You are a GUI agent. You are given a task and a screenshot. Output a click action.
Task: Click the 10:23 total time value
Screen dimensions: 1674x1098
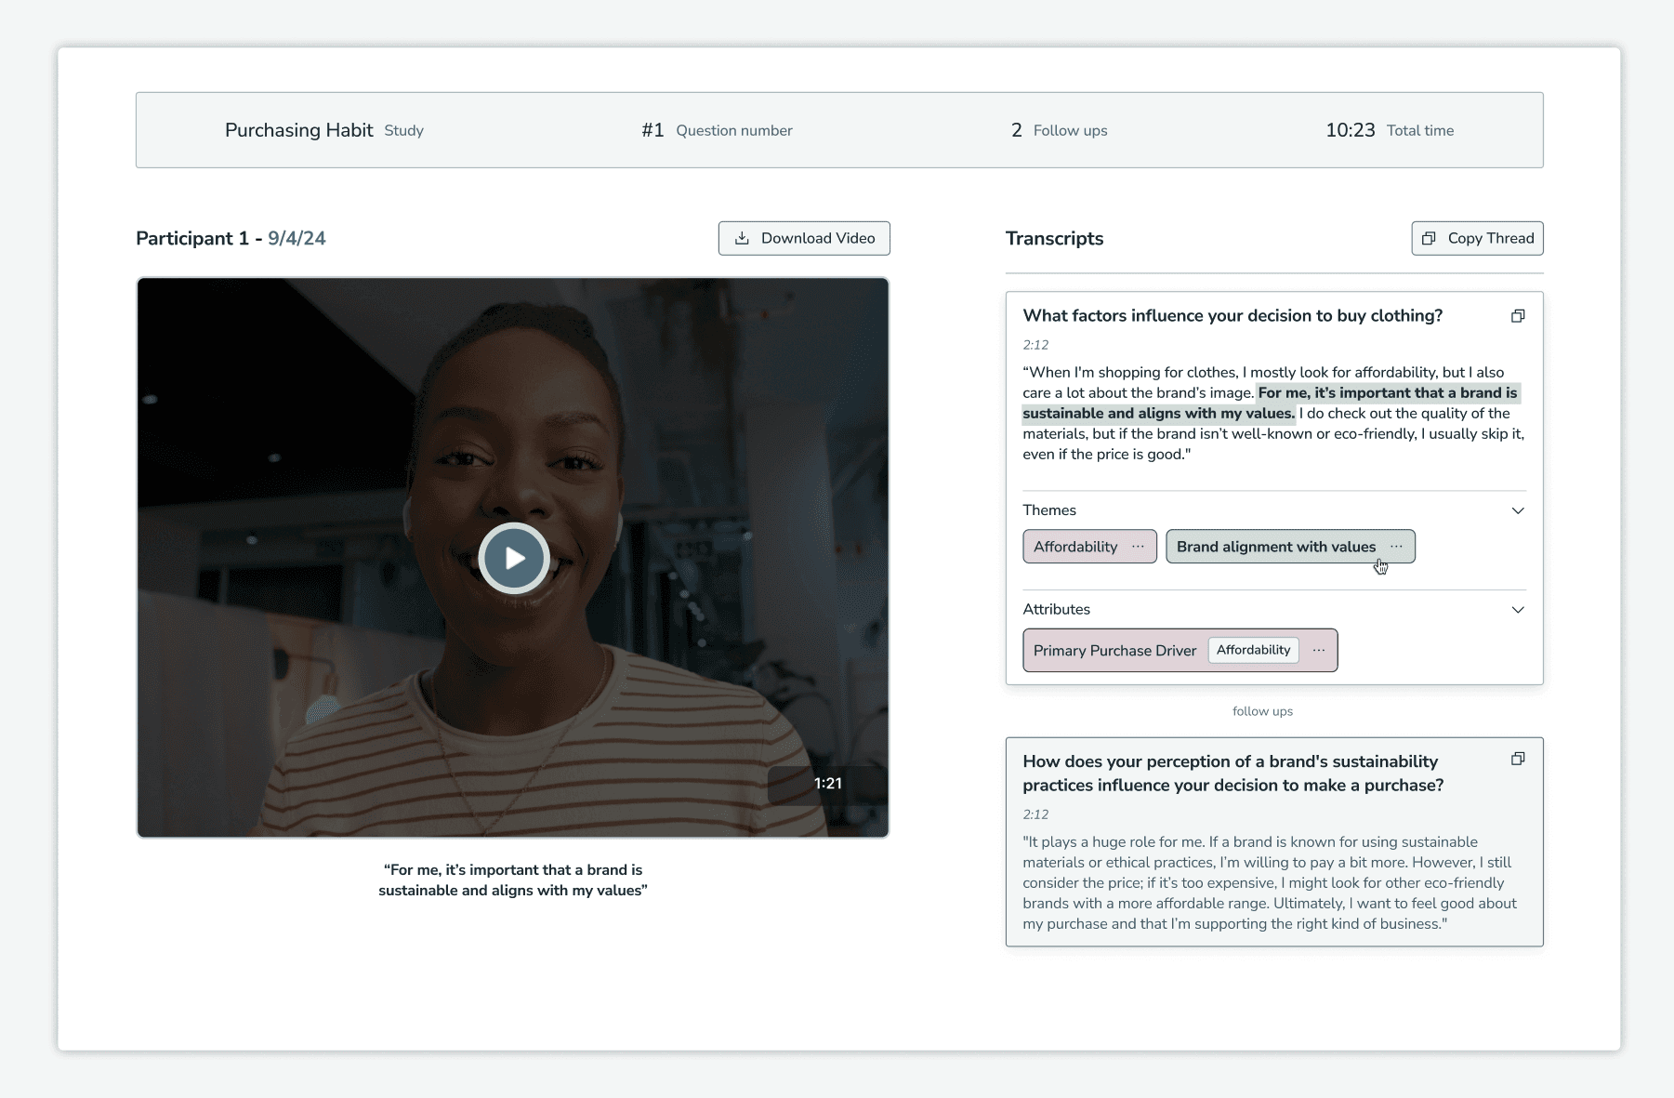tap(1350, 130)
